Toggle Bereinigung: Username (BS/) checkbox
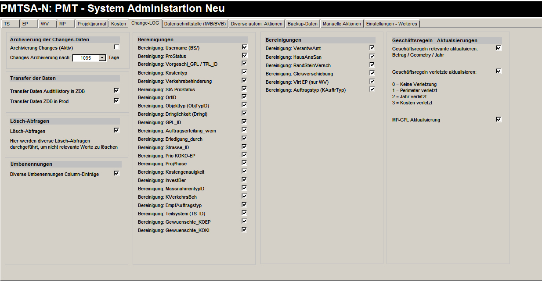This screenshot has height=282, width=542. [245, 47]
